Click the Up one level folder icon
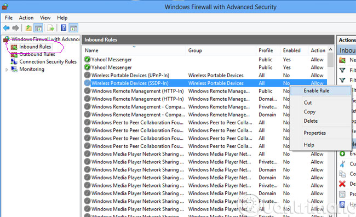 [28, 28]
